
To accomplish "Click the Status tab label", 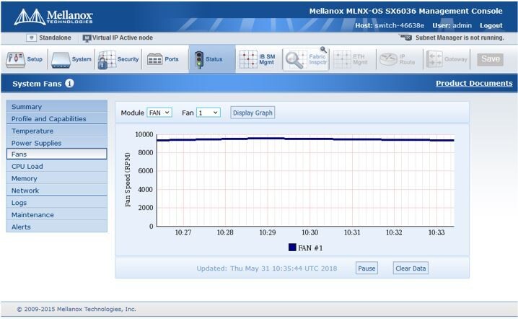I will click(214, 59).
